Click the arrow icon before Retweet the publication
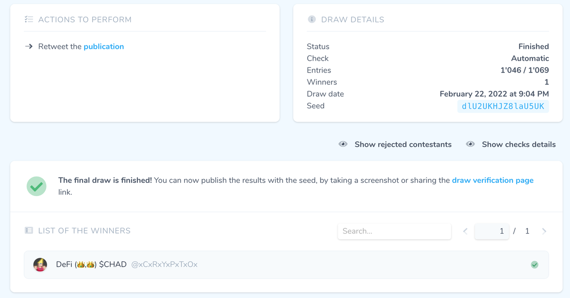The width and height of the screenshot is (570, 298). [28, 46]
